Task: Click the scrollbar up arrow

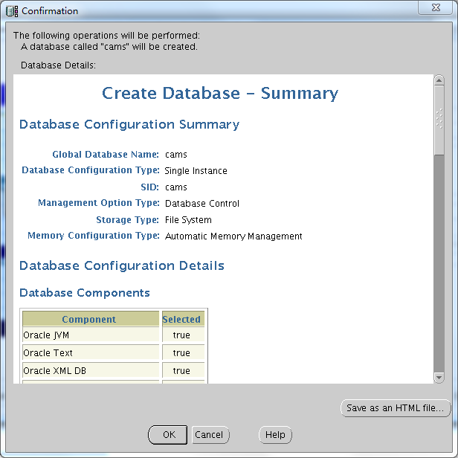Action: pos(439,80)
